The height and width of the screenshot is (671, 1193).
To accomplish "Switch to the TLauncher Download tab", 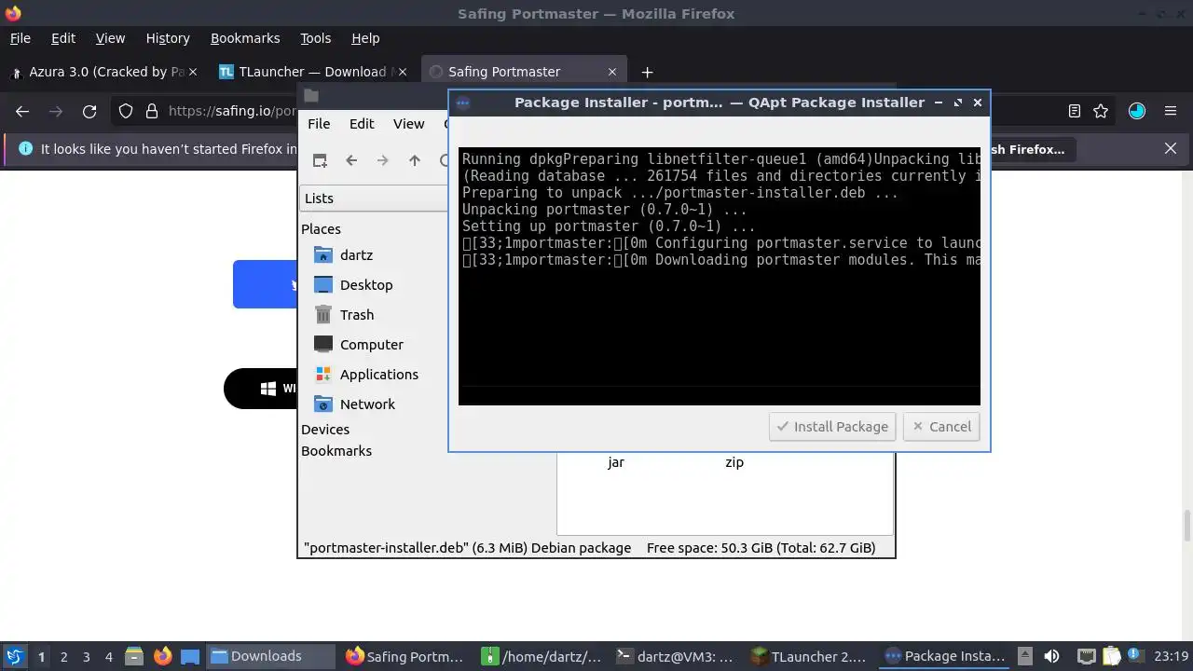I will point(312,72).
